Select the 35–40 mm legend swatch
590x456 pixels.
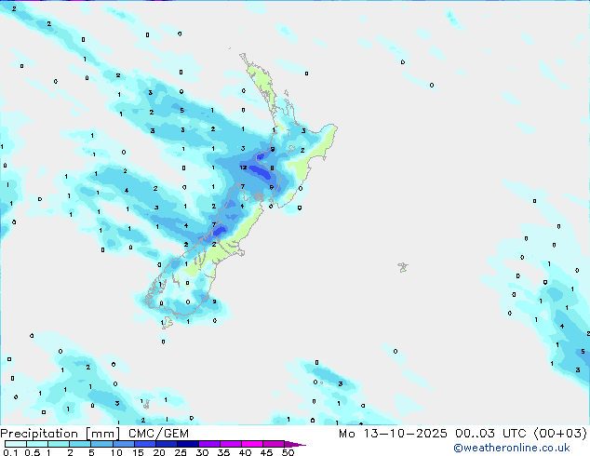pyautogui.click(x=231, y=444)
